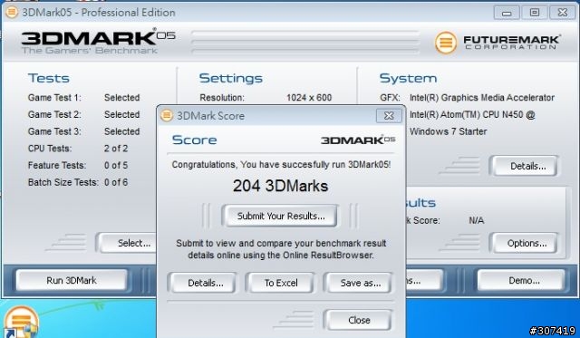
Task: Export results with To Excel button
Action: 280,283
